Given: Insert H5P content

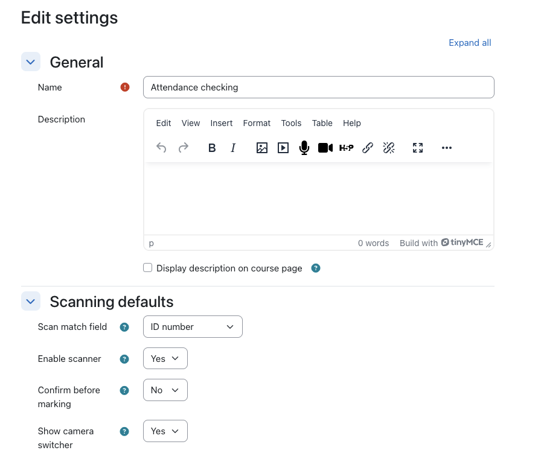Looking at the screenshot, I should click(347, 148).
